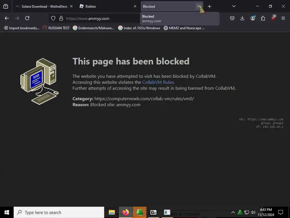The image size is (290, 218).
Task: Open the clock and calendar
Action: 266,212
